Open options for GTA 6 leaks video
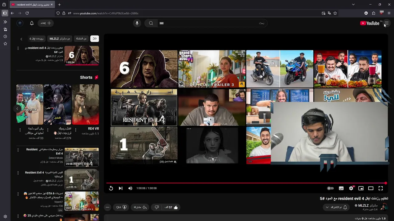 coord(18,195)
